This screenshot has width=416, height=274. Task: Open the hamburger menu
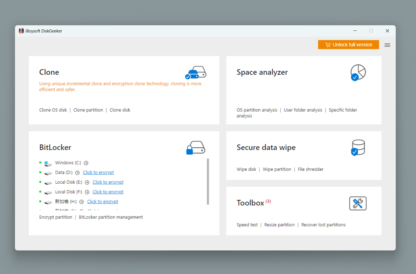pyautogui.click(x=387, y=45)
